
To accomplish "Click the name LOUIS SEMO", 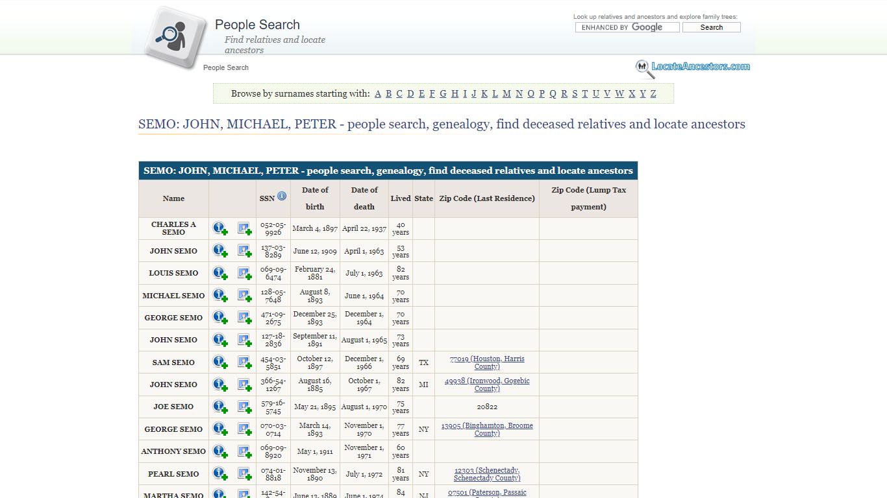I will [173, 273].
